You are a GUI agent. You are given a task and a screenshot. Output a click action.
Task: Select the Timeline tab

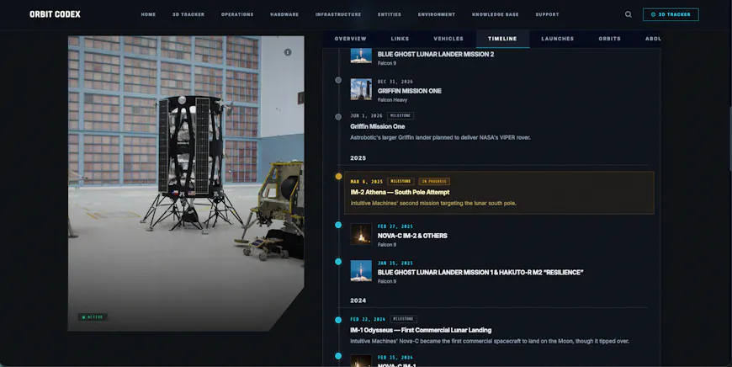[x=502, y=39]
